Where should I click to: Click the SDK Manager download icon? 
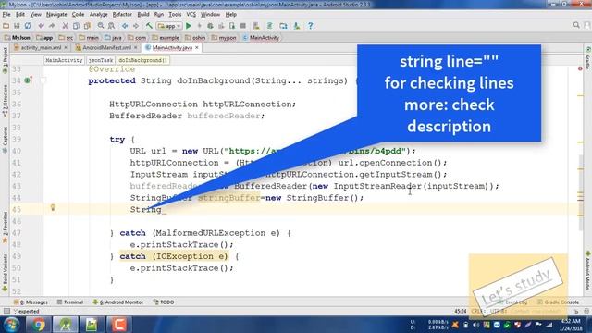pyautogui.click(x=297, y=26)
